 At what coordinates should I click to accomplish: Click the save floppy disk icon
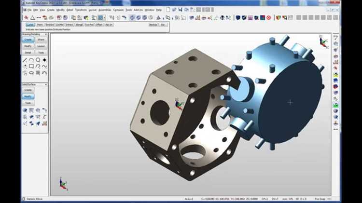180,10
